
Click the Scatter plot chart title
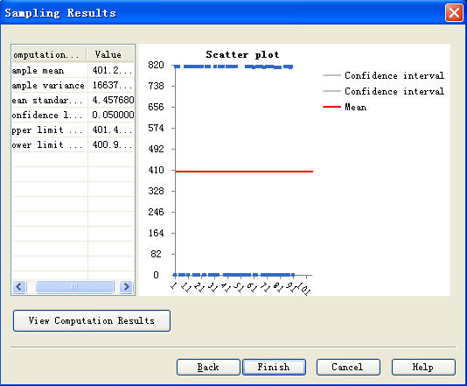tap(242, 54)
